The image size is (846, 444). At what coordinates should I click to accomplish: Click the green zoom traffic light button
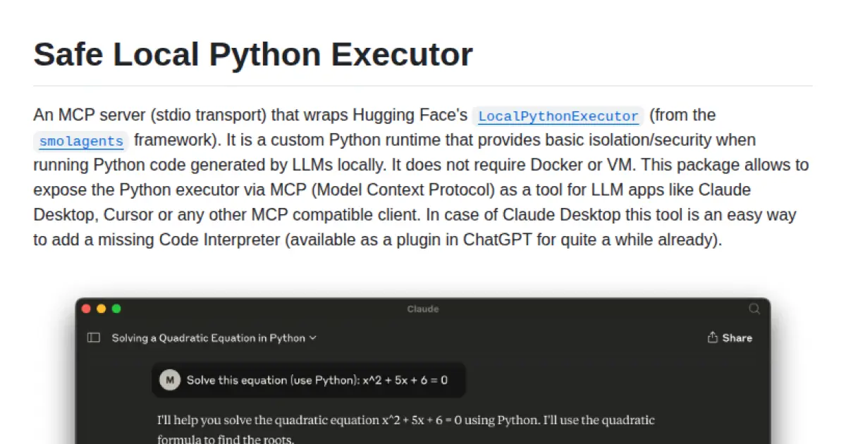tap(116, 309)
